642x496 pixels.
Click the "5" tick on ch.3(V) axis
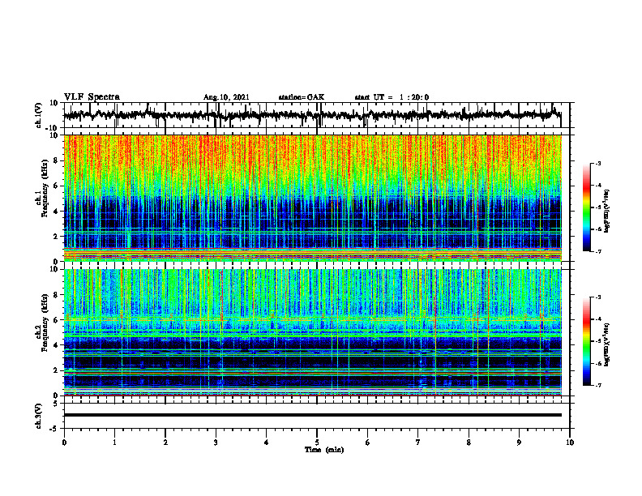click(x=57, y=404)
